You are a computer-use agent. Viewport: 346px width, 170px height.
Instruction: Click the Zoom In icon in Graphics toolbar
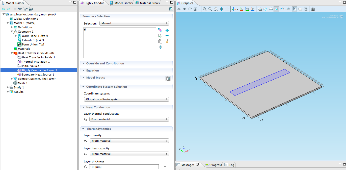coord(204,9)
